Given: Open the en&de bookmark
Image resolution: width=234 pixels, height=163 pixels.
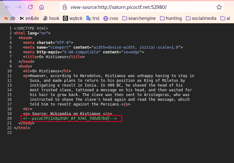Looking at the screenshot, I should [29, 18].
